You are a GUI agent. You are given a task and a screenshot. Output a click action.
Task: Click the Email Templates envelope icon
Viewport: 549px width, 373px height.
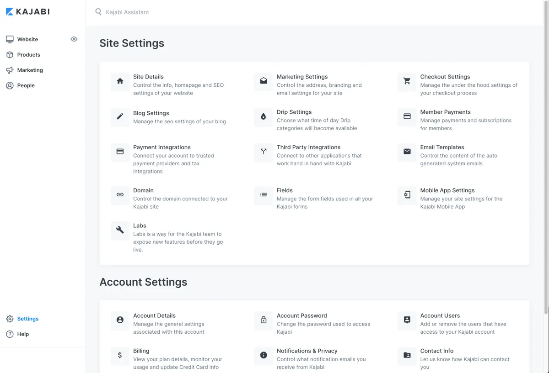click(406, 152)
